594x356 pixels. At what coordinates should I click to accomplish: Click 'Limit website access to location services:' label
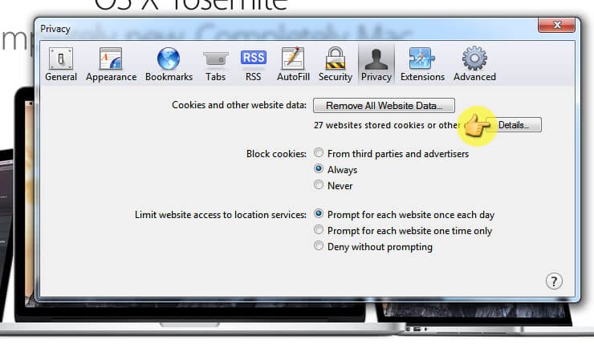[x=221, y=215]
